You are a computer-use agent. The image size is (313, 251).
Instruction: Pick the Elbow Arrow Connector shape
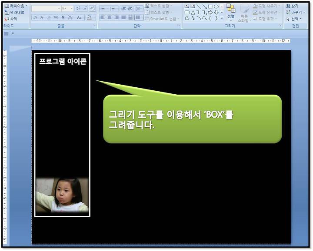click(x=204, y=12)
